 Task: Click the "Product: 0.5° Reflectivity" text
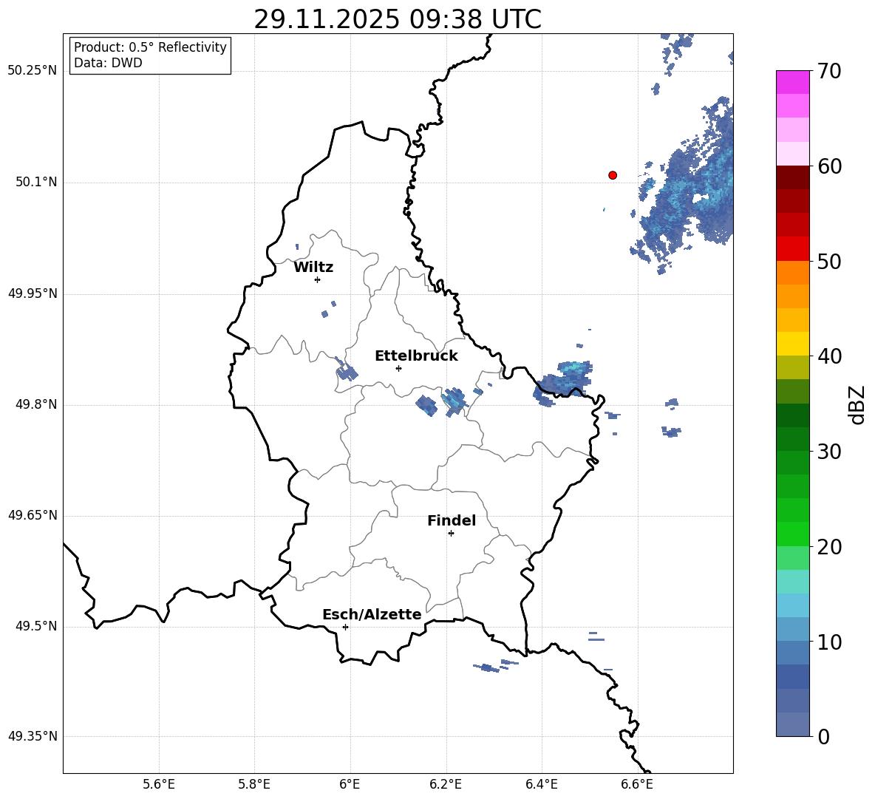(150, 47)
